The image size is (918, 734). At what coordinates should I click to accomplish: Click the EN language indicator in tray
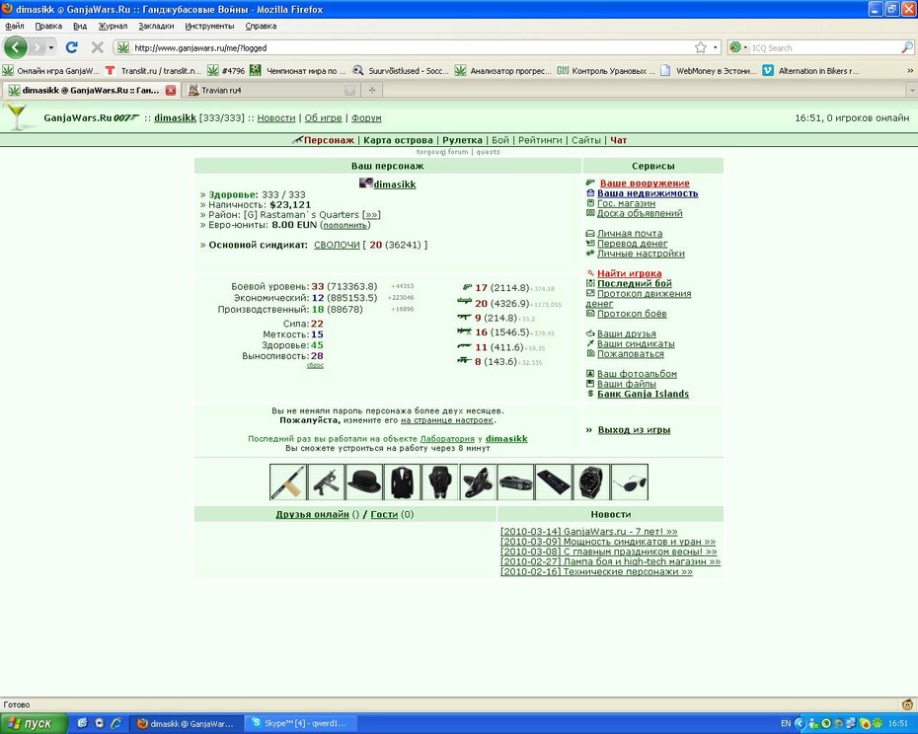tap(785, 723)
